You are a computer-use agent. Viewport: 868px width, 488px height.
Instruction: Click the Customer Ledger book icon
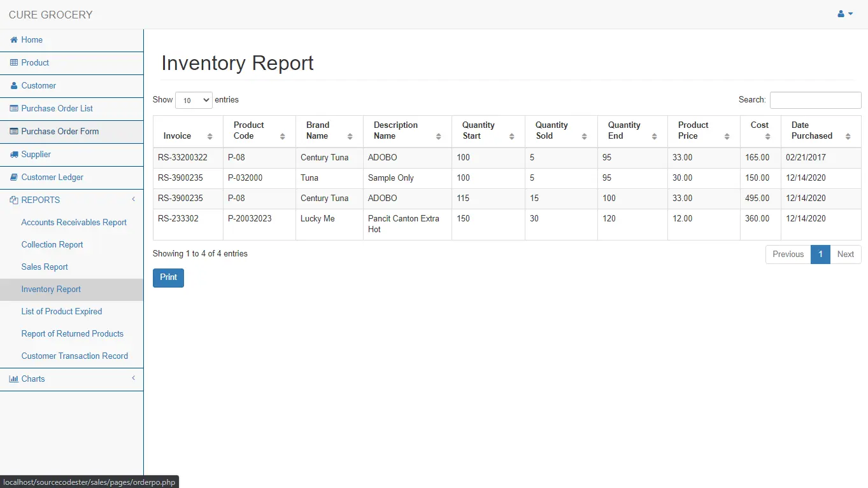[x=14, y=178]
